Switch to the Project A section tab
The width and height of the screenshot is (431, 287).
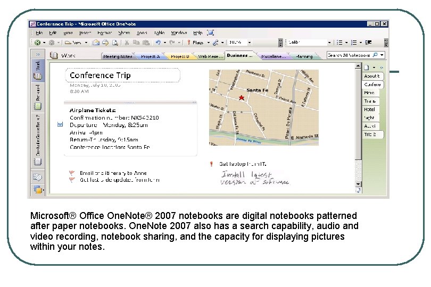point(150,56)
